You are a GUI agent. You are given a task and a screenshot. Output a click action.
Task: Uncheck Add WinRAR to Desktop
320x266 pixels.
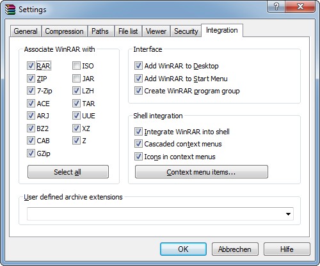pos(138,66)
